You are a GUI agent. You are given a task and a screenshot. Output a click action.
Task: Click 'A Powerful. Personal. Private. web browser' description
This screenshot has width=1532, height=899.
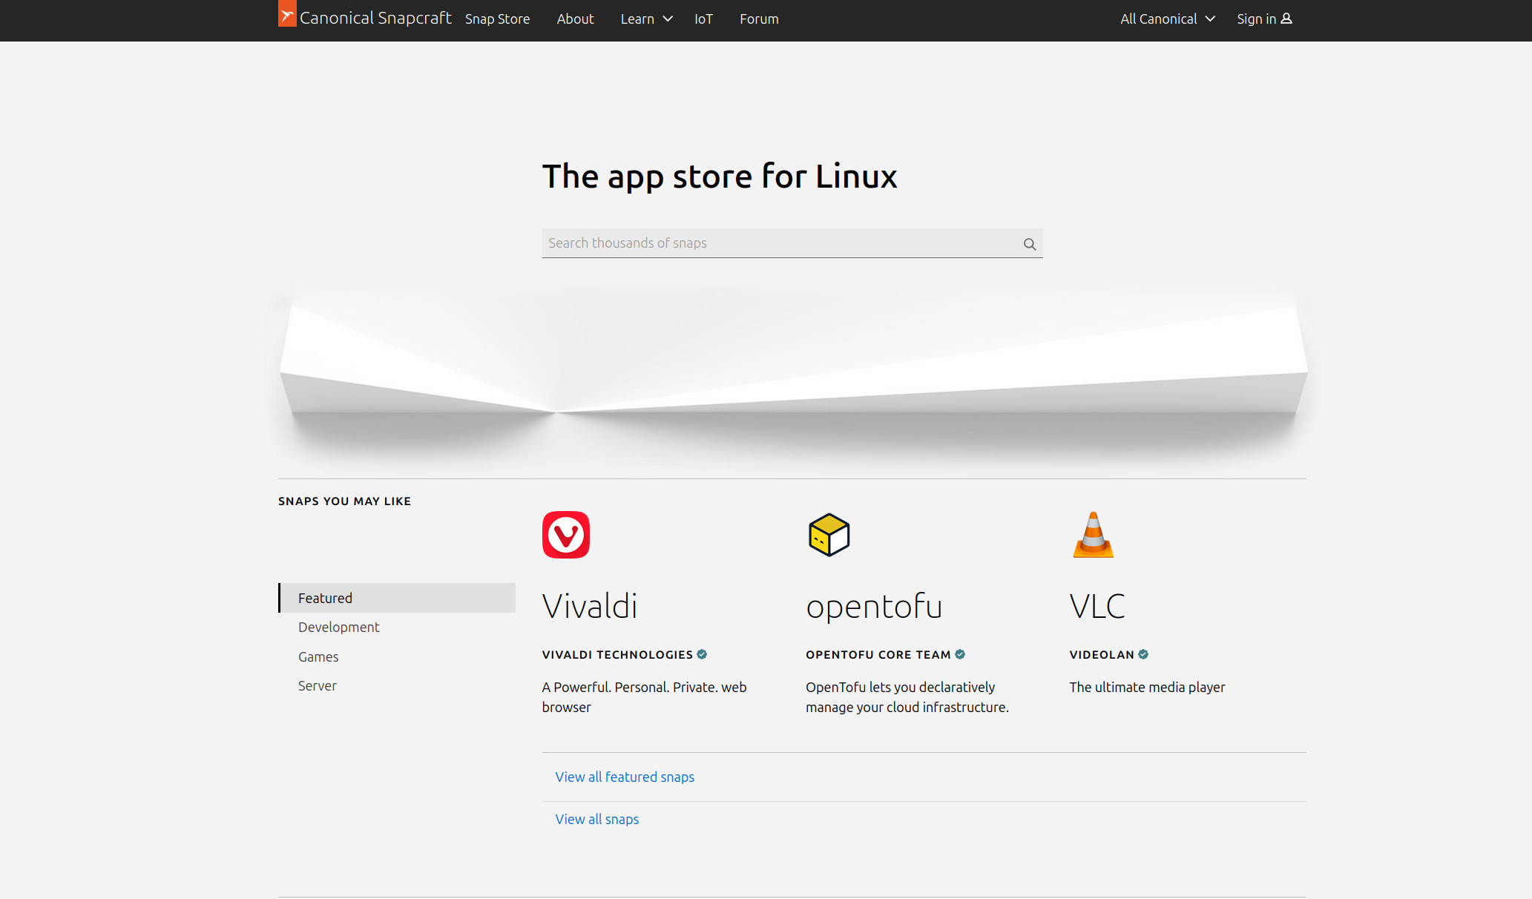pos(645,697)
